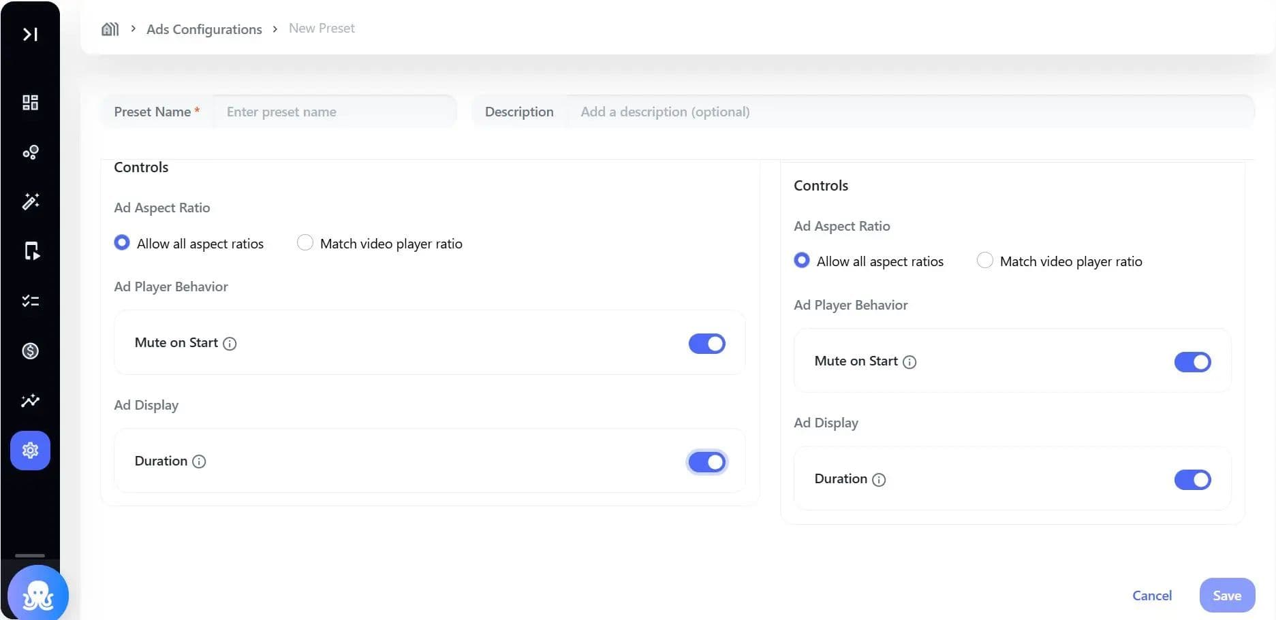Focus the Preset Name input field

click(334, 112)
